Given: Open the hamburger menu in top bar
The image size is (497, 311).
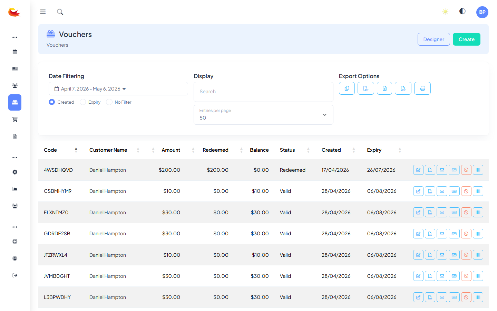Looking at the screenshot, I should coord(43,12).
